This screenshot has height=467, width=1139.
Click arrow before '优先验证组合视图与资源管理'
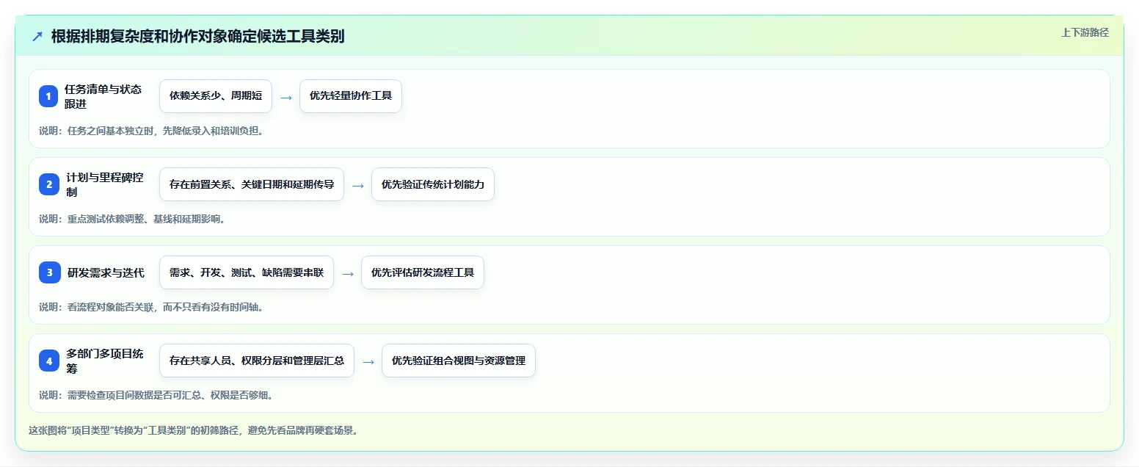[368, 361]
